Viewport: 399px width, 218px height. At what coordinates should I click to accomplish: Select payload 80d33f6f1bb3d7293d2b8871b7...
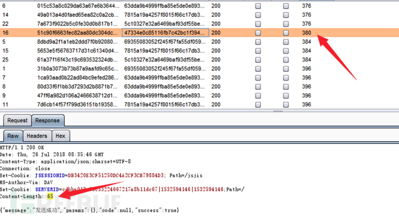point(77,87)
